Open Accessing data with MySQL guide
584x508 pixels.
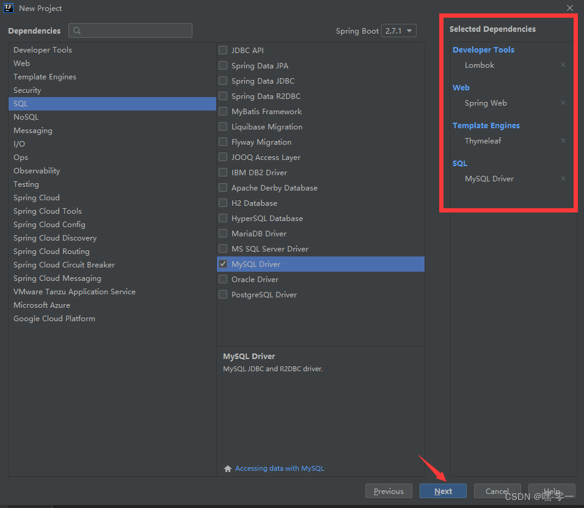tap(279, 468)
